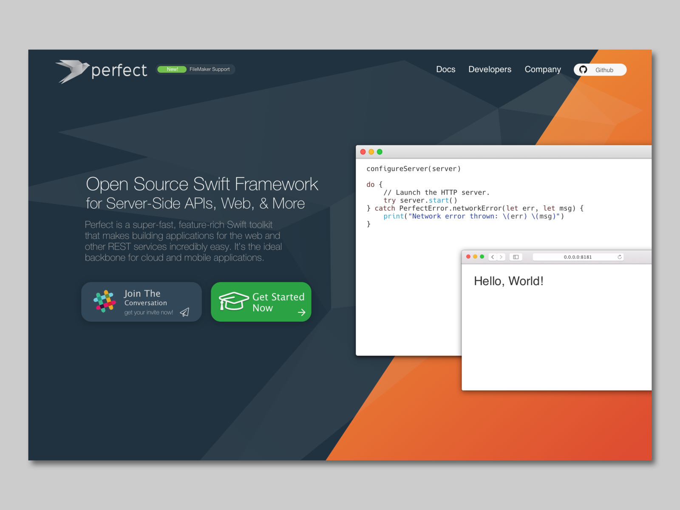Open the Docs navigation item
The image size is (680, 510).
click(445, 69)
